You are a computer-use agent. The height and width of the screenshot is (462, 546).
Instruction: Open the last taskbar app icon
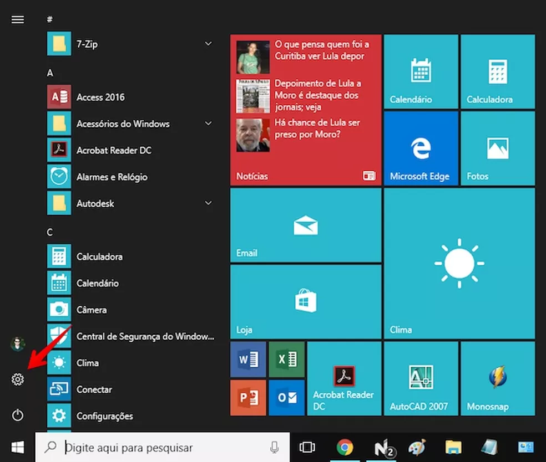coord(526,447)
